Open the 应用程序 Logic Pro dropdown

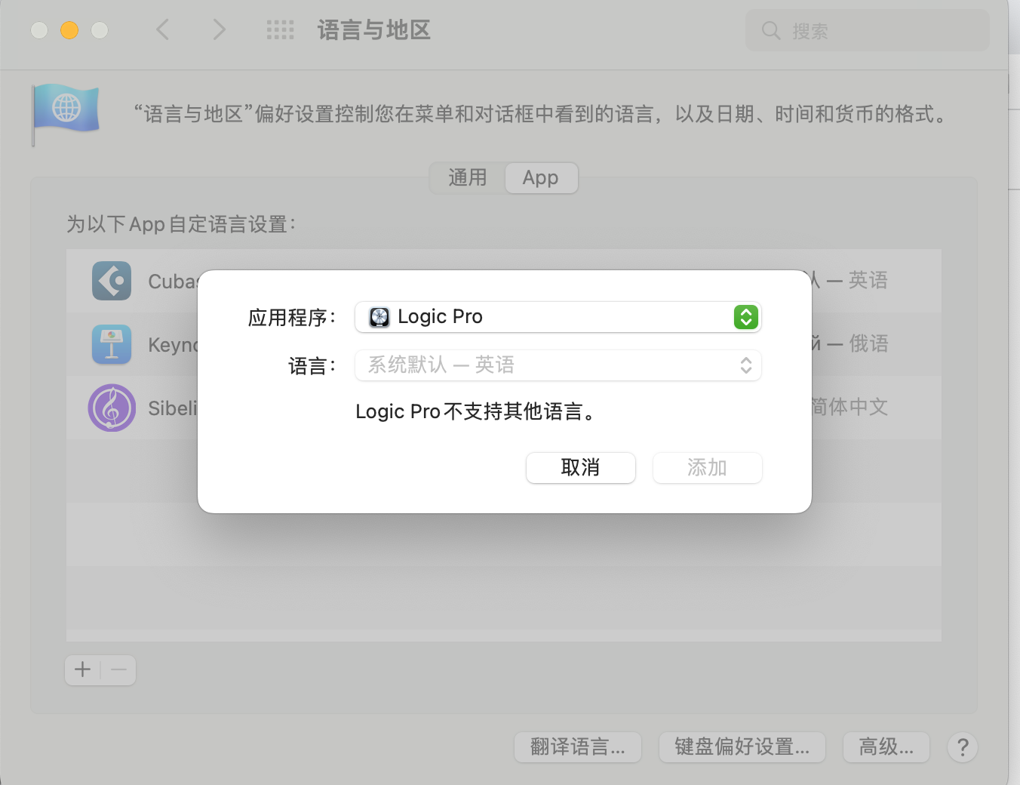558,317
